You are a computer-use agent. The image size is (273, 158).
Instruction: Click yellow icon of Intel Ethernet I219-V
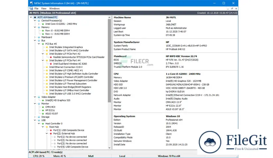[47, 67]
